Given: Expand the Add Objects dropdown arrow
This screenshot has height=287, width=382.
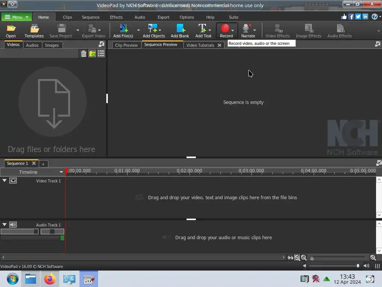Looking at the screenshot, I should (160, 30).
